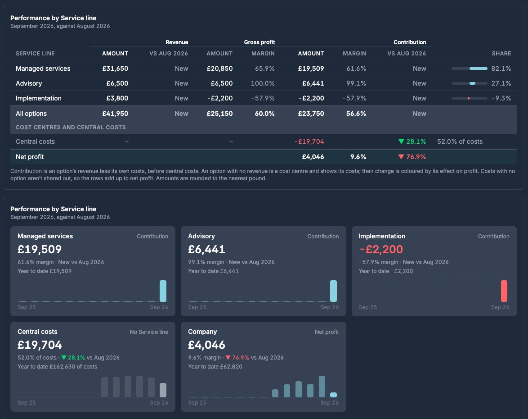Select the Managed services row label in the table
The width and height of the screenshot is (528, 419).
point(43,68)
